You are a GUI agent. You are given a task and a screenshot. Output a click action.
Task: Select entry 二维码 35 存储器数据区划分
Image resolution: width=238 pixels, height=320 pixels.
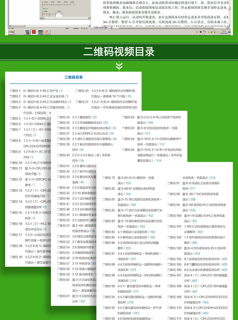click(83, 123)
